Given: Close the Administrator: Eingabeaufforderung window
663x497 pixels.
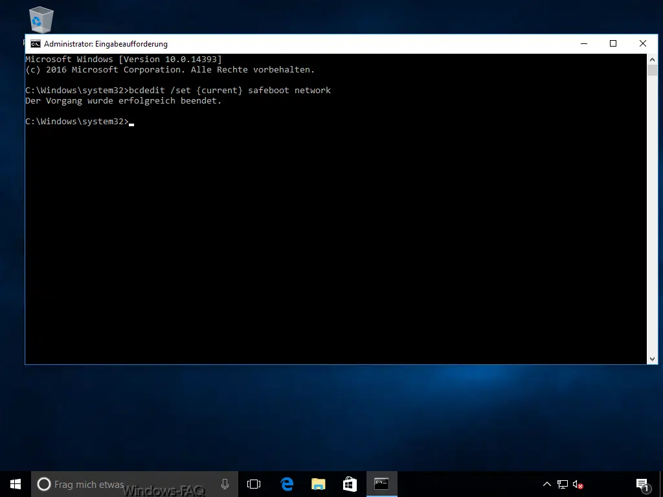Looking at the screenshot, I should 643,44.
